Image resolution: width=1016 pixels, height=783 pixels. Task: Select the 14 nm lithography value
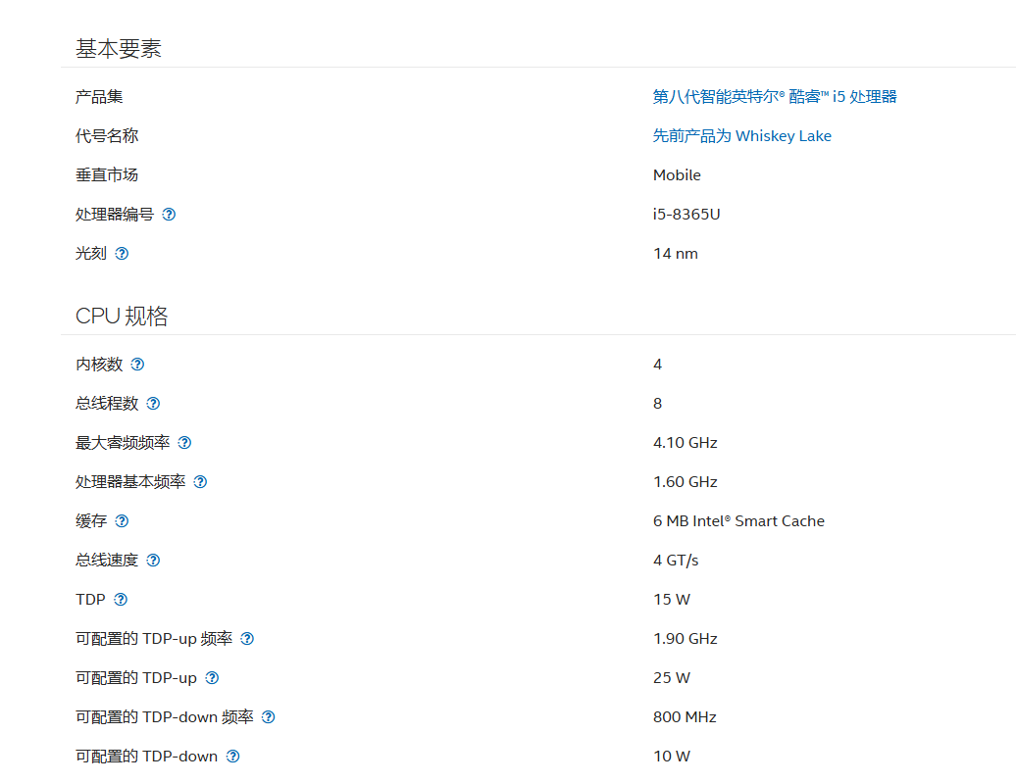675,253
